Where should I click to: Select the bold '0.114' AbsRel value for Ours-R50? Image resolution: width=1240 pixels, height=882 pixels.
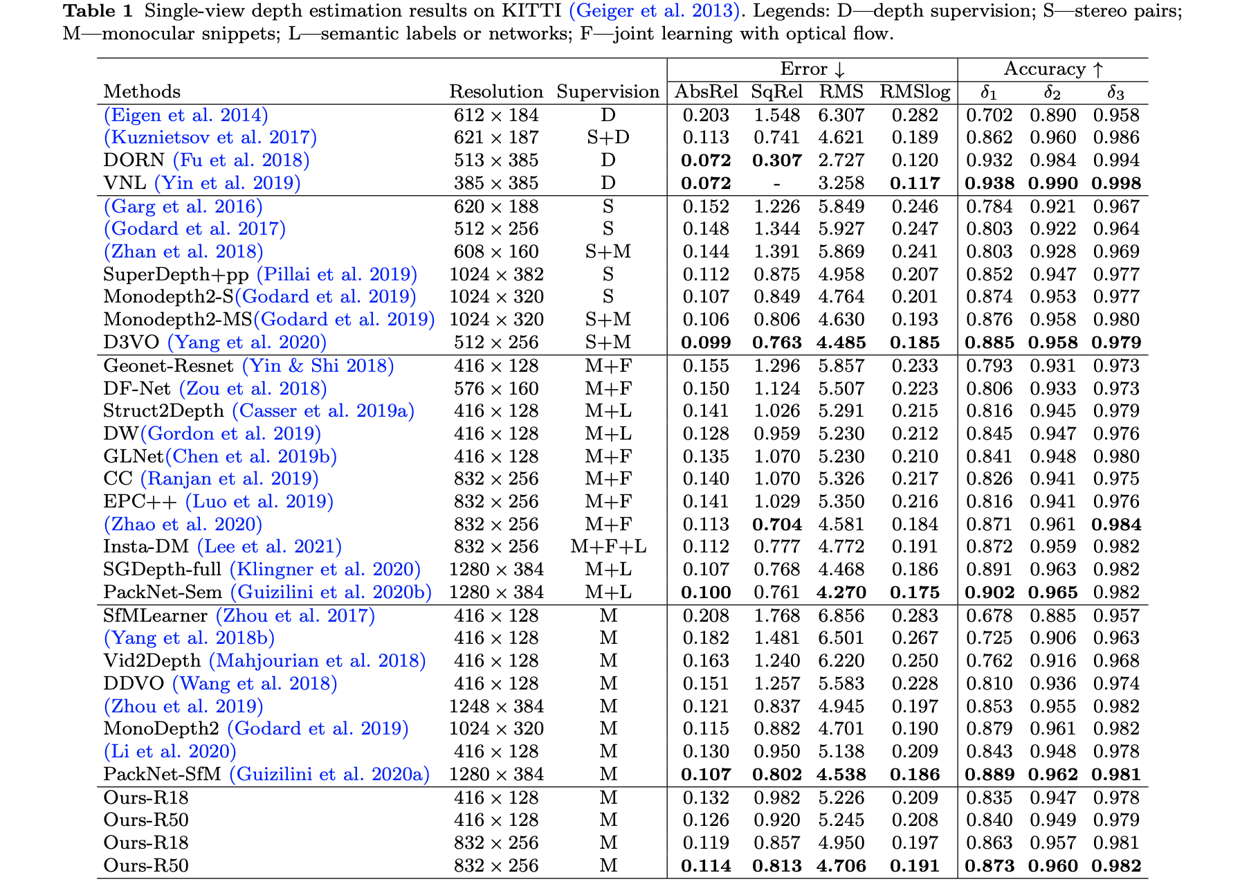coord(706,866)
